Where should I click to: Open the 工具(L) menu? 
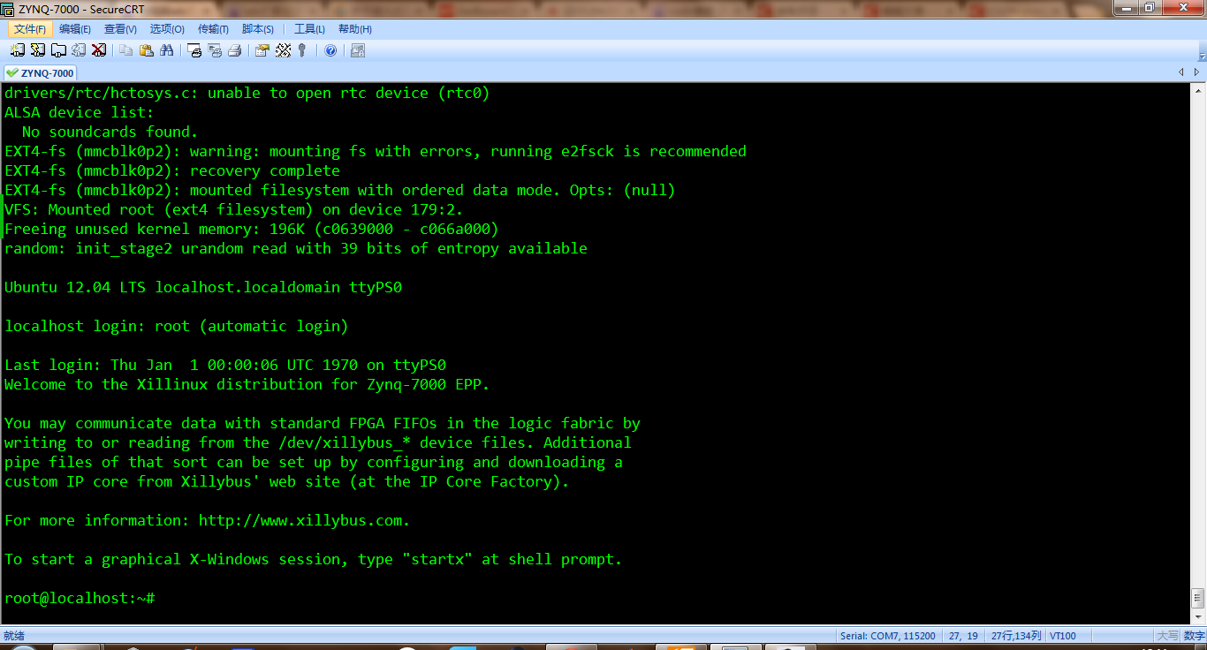click(x=309, y=29)
